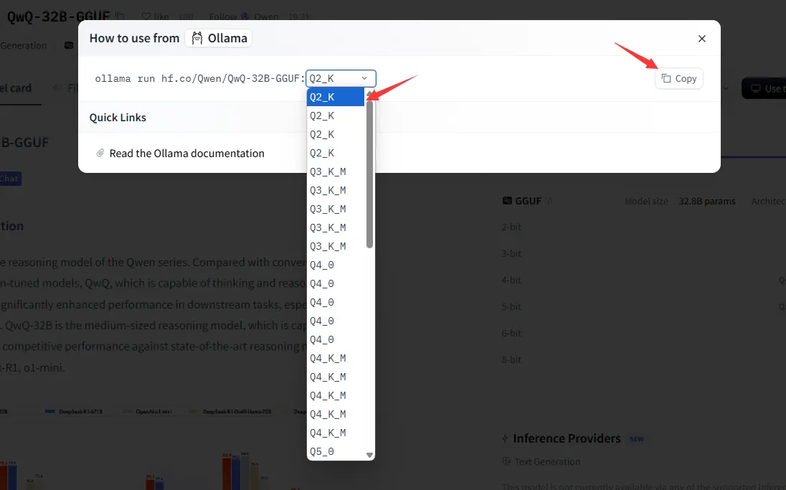This screenshot has width=786, height=490.
Task: Click the 8-bit row in GGUF section
Action: pyautogui.click(x=511, y=359)
